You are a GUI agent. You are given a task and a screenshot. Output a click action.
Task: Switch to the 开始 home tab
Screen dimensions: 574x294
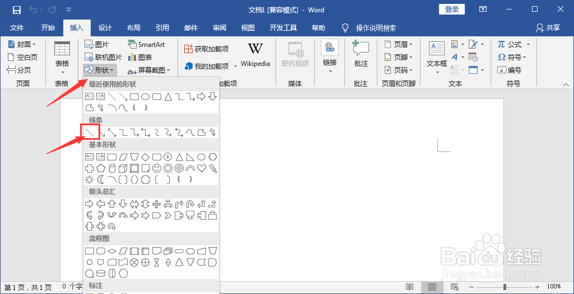[x=48, y=28]
